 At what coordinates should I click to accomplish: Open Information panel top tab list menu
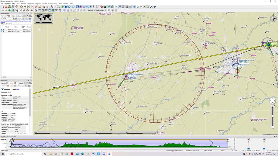point(30,83)
